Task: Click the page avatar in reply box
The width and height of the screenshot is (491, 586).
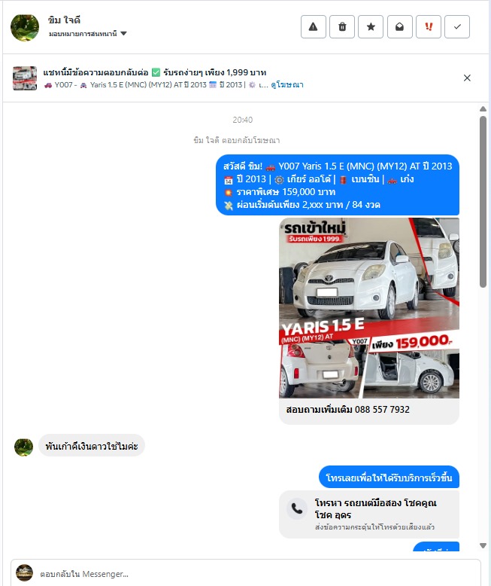Action: pos(24,573)
